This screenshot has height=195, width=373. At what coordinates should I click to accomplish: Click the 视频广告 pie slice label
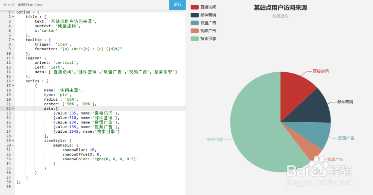[335, 160]
